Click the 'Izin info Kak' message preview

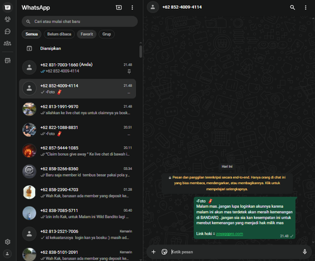[x=87, y=217]
